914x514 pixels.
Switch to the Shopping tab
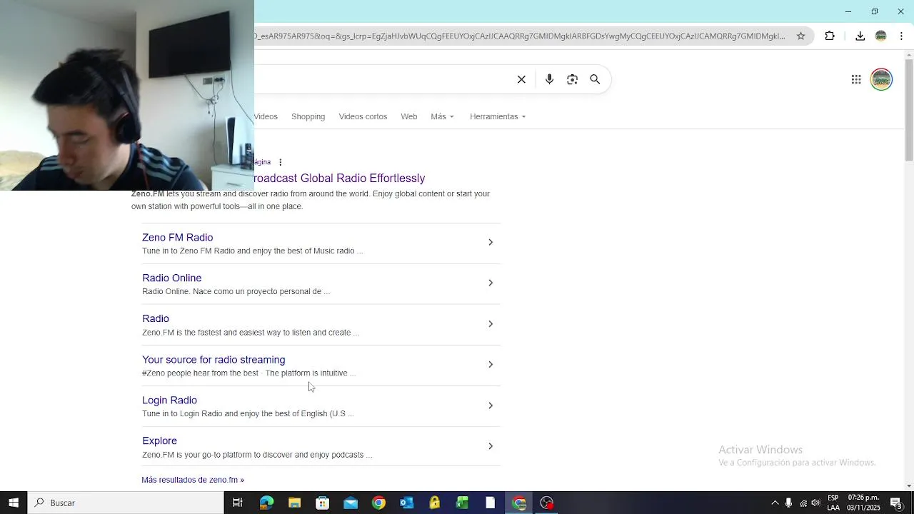(x=308, y=116)
